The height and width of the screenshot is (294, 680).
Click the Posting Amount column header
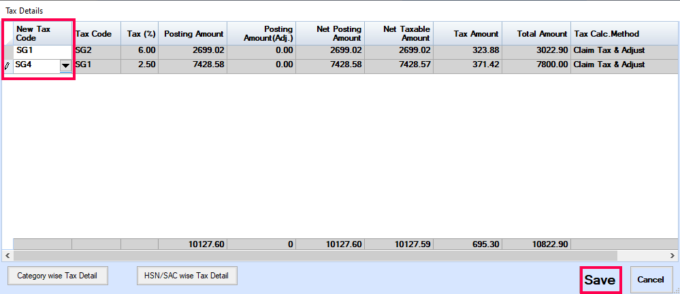click(193, 33)
